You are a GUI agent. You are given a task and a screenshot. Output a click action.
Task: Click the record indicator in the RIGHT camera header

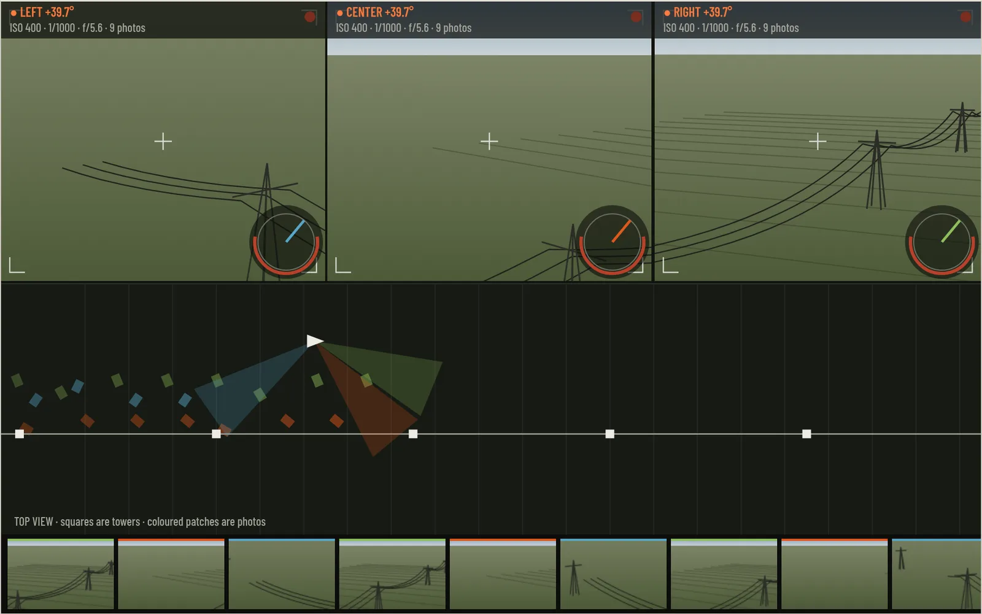click(965, 17)
